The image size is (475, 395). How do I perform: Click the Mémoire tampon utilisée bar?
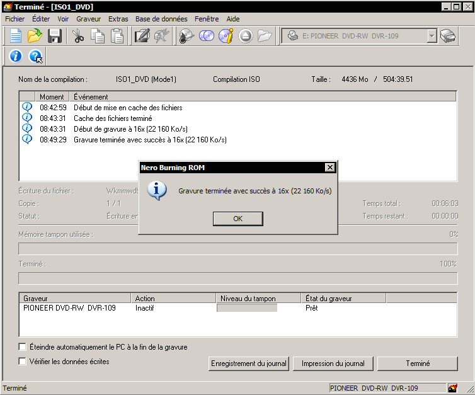pos(237,249)
